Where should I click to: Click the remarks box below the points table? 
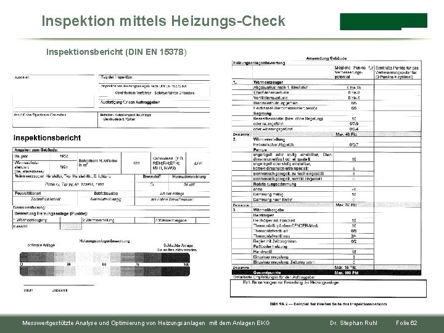[x=328, y=288]
